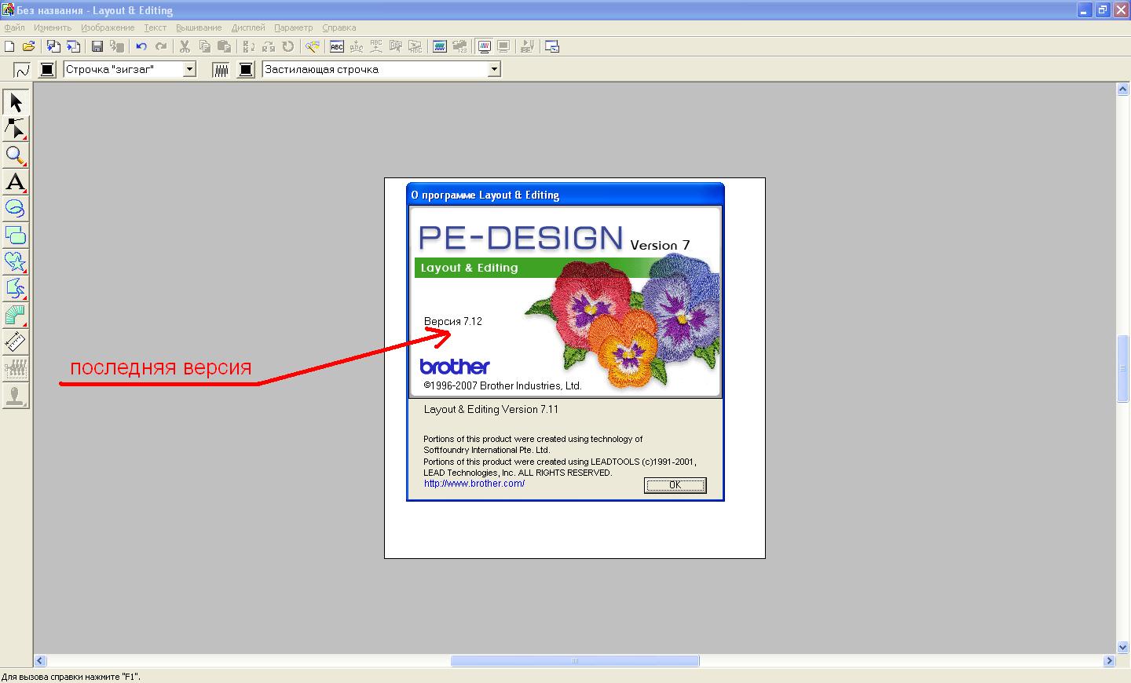Select the arrow selection tool

[16, 102]
